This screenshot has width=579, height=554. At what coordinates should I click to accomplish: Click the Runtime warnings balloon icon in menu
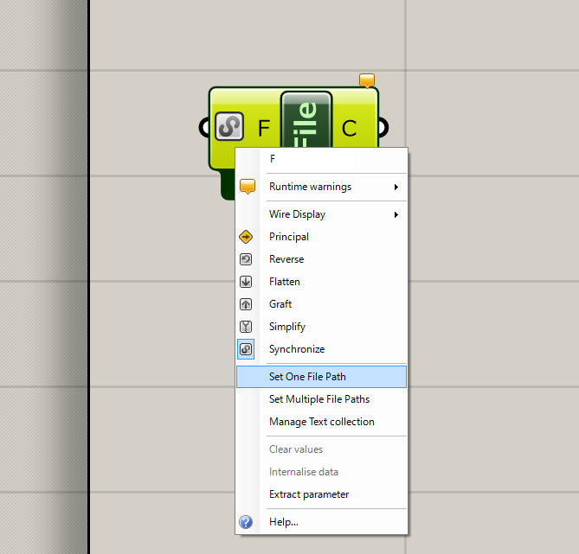coord(248,187)
